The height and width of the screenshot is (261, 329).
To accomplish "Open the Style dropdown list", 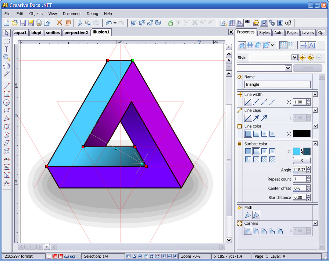I will pos(294,57).
